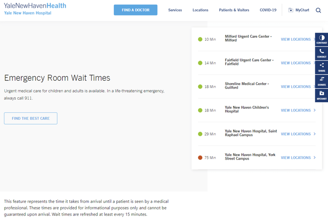Click the MyChart folder icon in header
Screen dimensions: 328x223
[291, 10]
